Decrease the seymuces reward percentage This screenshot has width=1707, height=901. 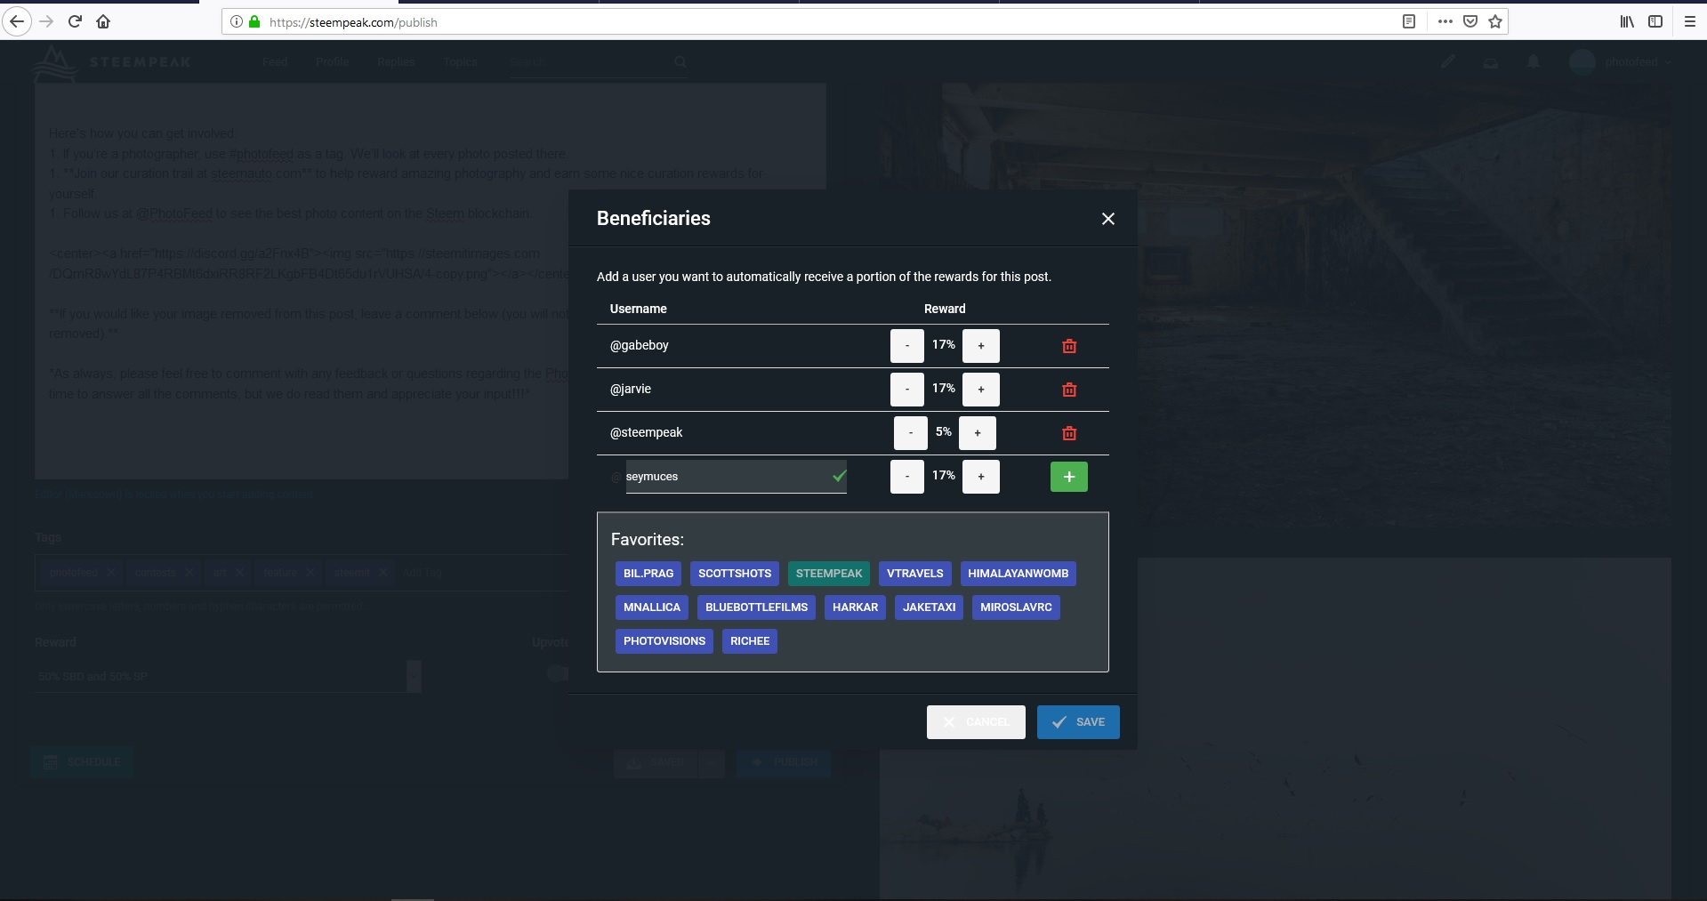[x=906, y=477]
